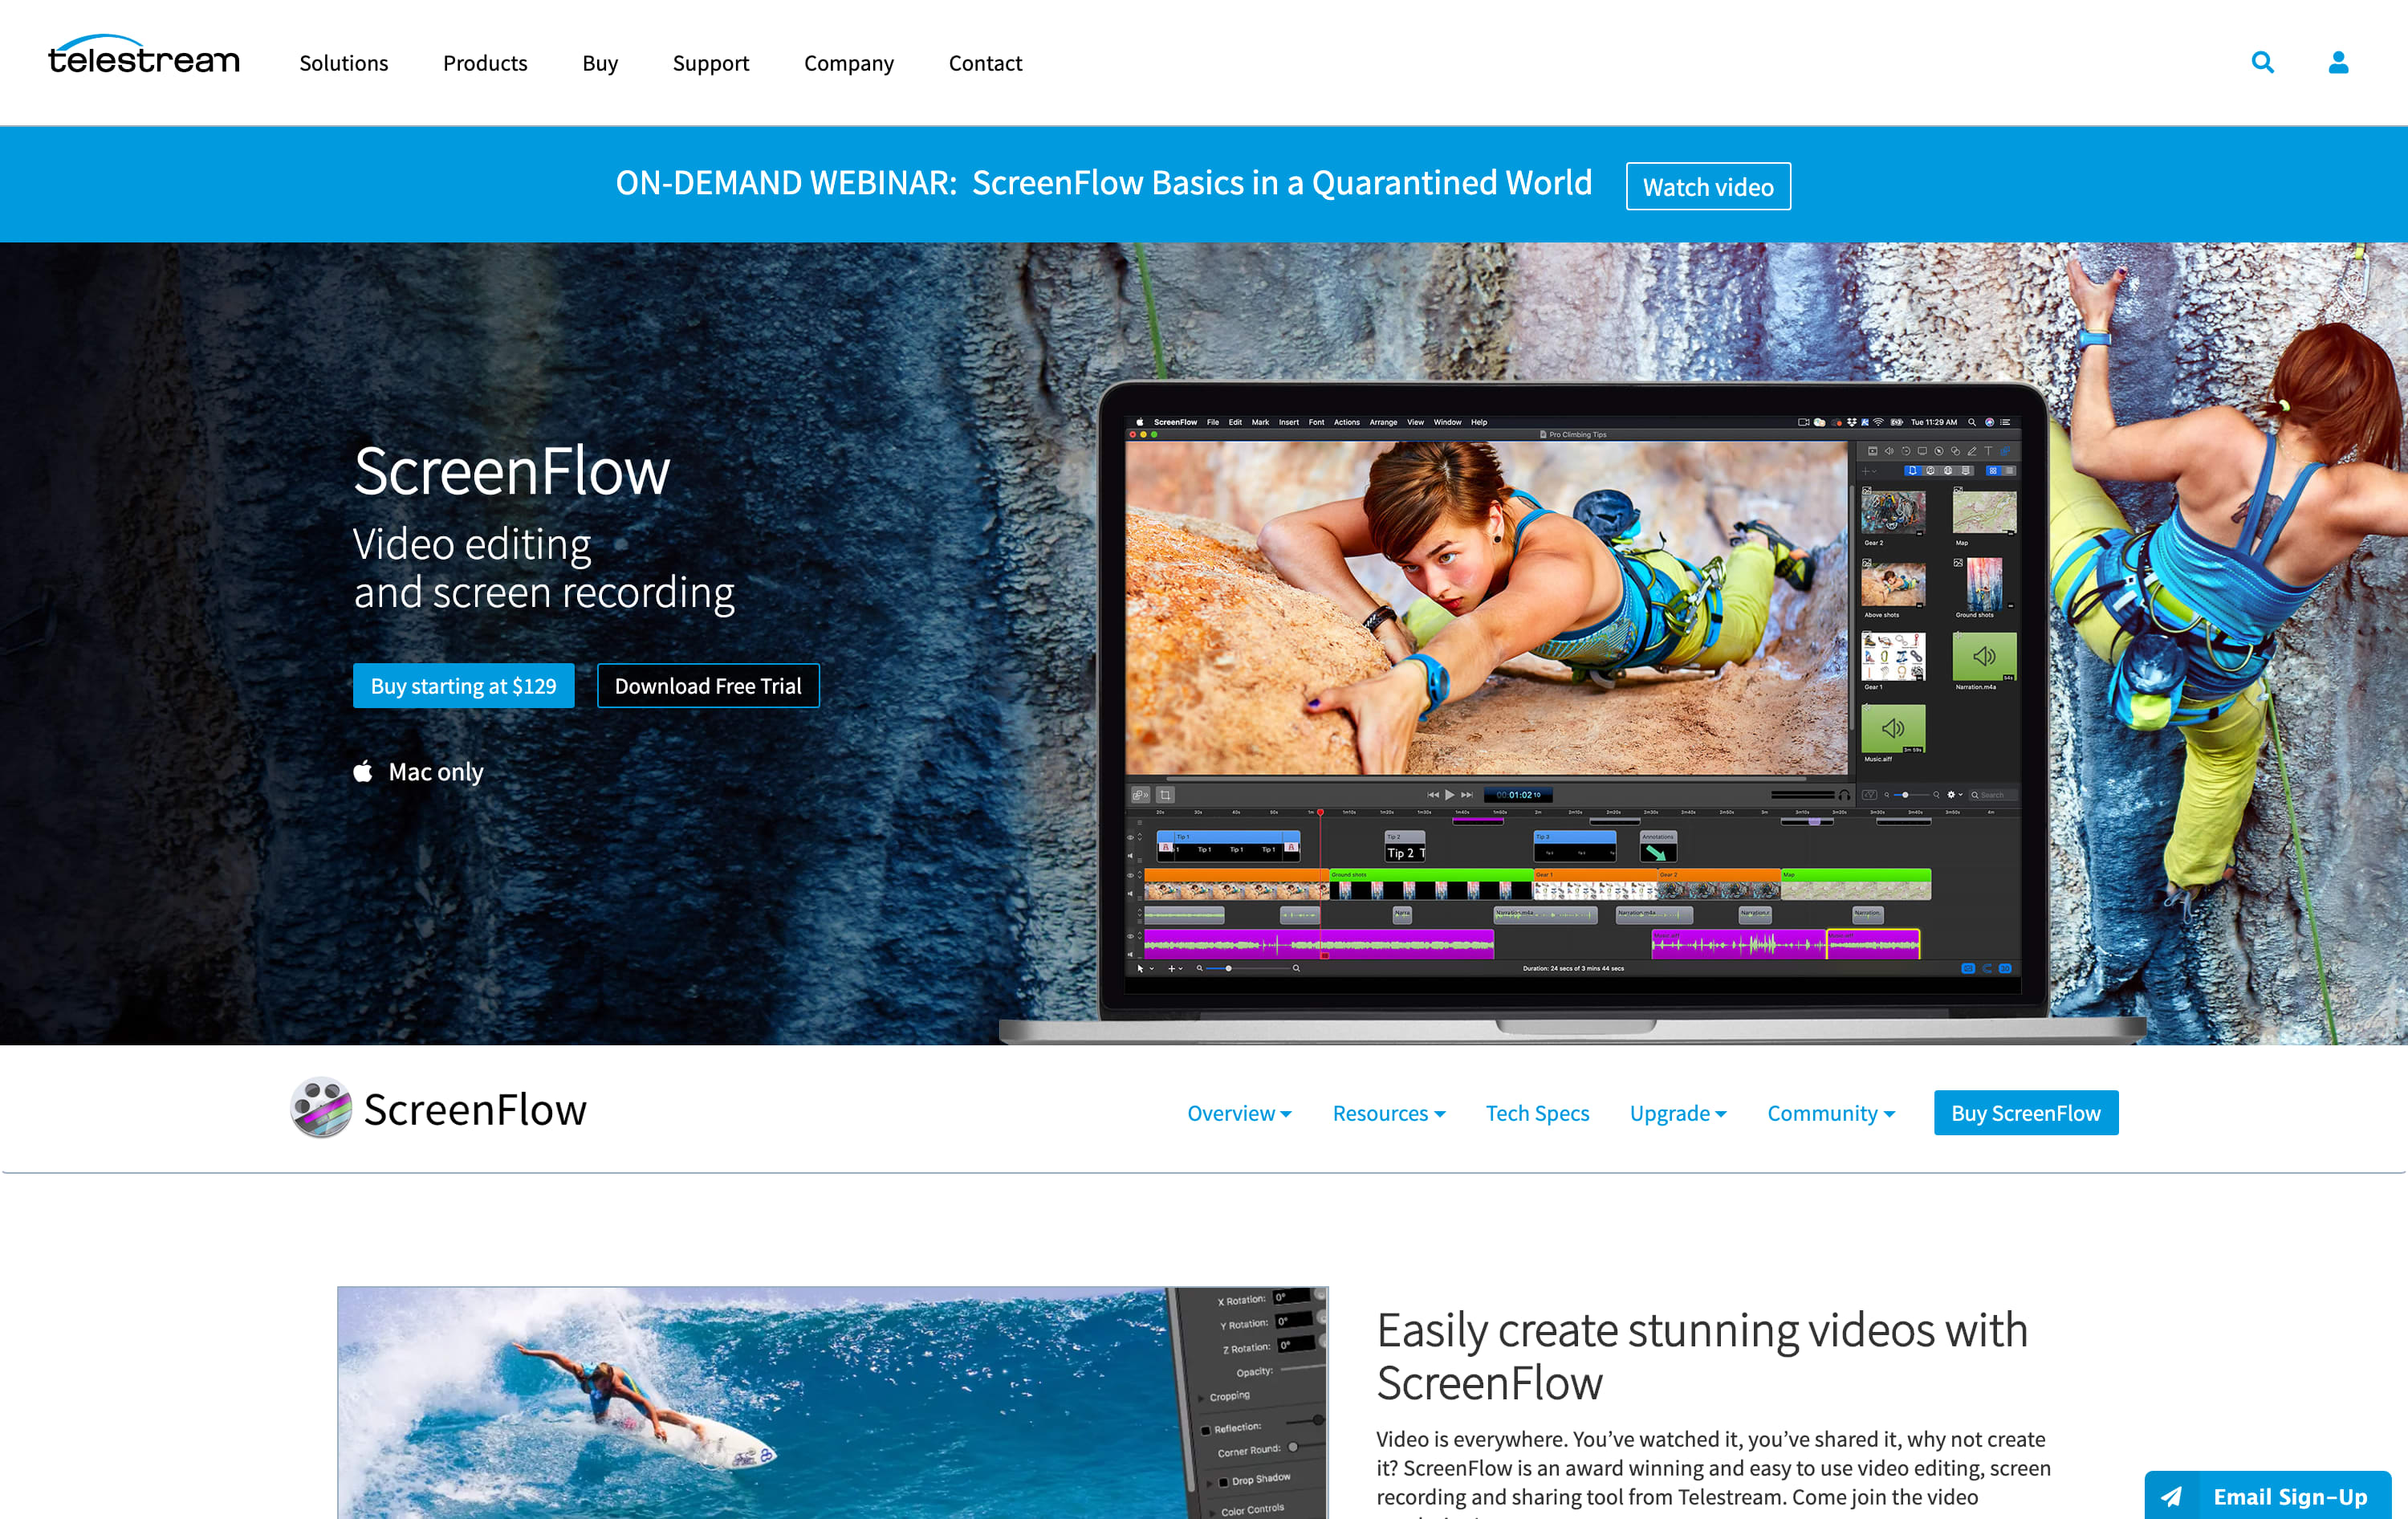Click the Buy ScreenFlow button

(2026, 1112)
